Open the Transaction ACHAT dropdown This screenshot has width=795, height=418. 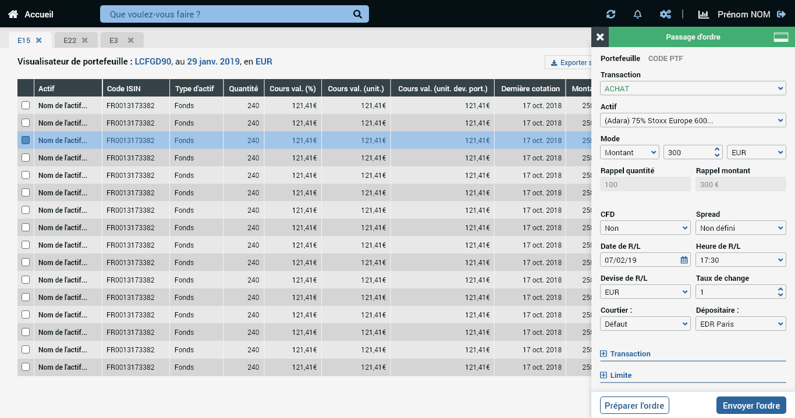(693, 88)
